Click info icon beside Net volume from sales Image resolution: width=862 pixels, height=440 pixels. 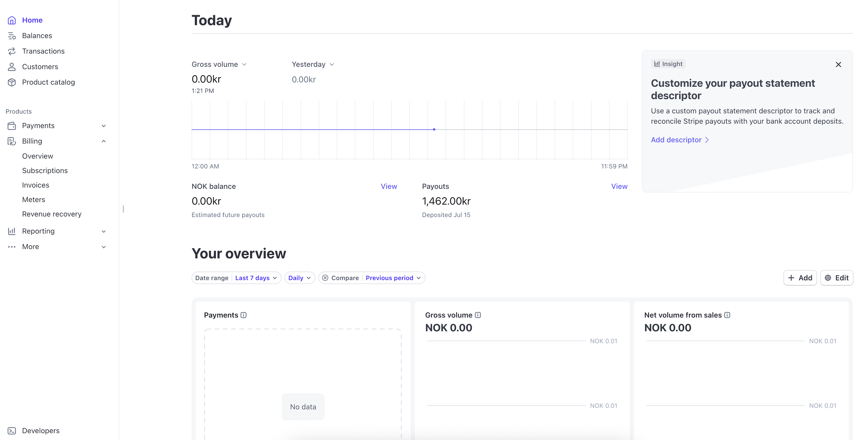pos(727,315)
